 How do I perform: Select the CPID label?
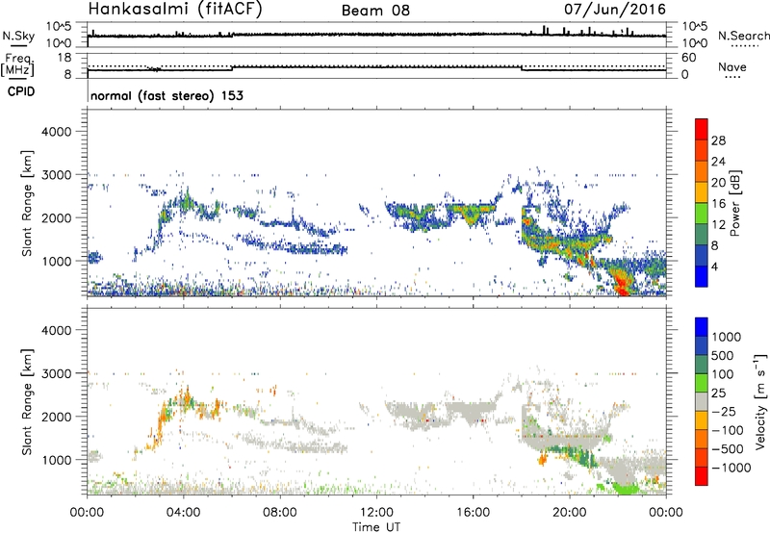pyautogui.click(x=21, y=91)
